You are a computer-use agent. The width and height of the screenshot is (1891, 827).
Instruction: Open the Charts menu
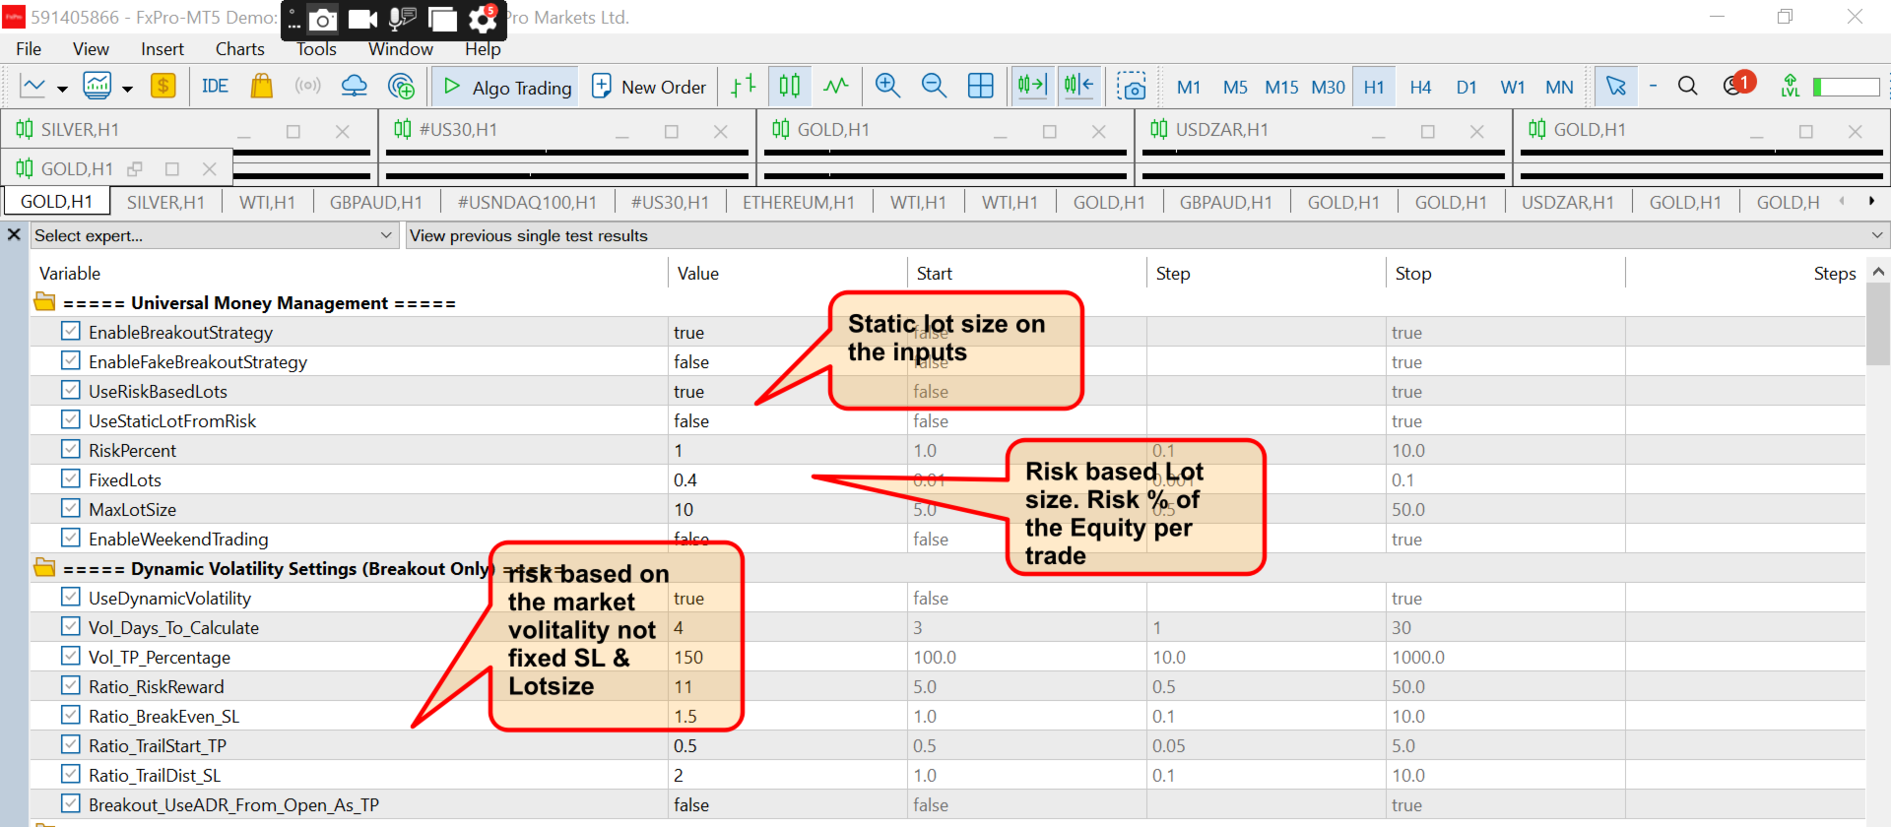[x=240, y=49]
